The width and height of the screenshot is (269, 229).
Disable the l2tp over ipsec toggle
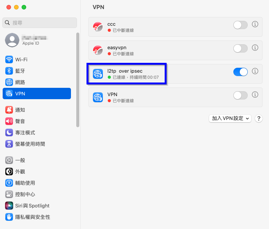pyautogui.click(x=240, y=72)
